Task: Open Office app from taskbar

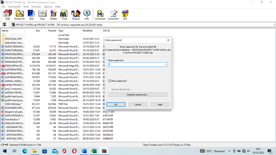Action: (64, 151)
